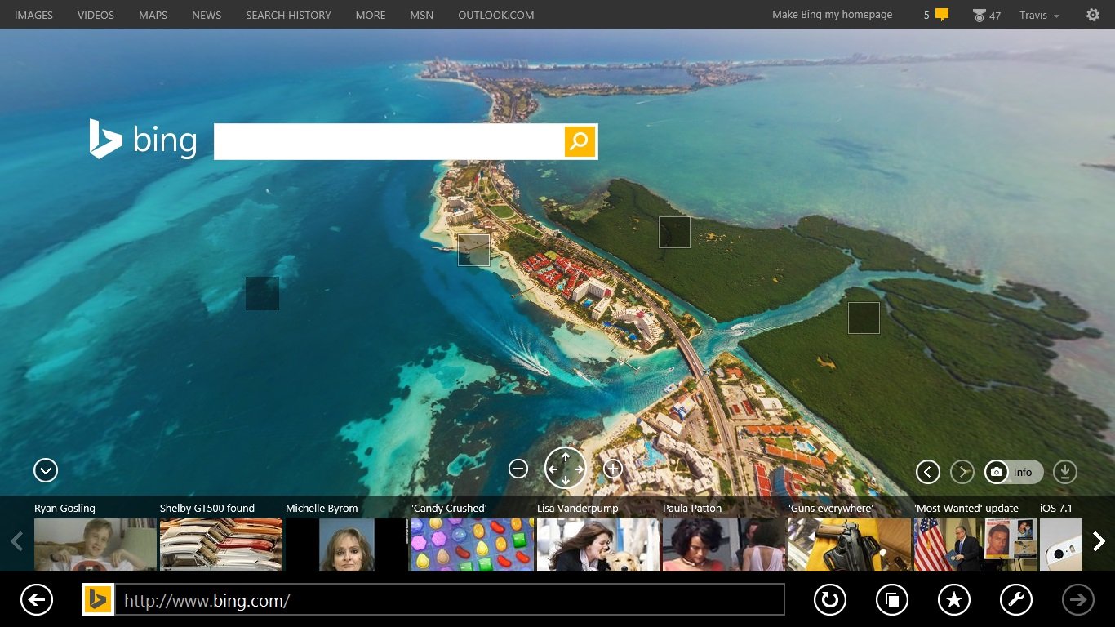Expand the MORE menu
Viewport: 1115px width, 627px height.
[371, 15]
